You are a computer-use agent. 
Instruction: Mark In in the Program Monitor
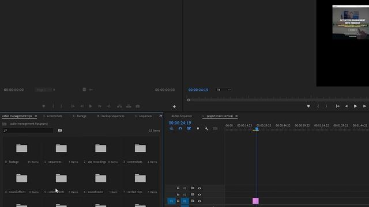[x=318, y=106]
